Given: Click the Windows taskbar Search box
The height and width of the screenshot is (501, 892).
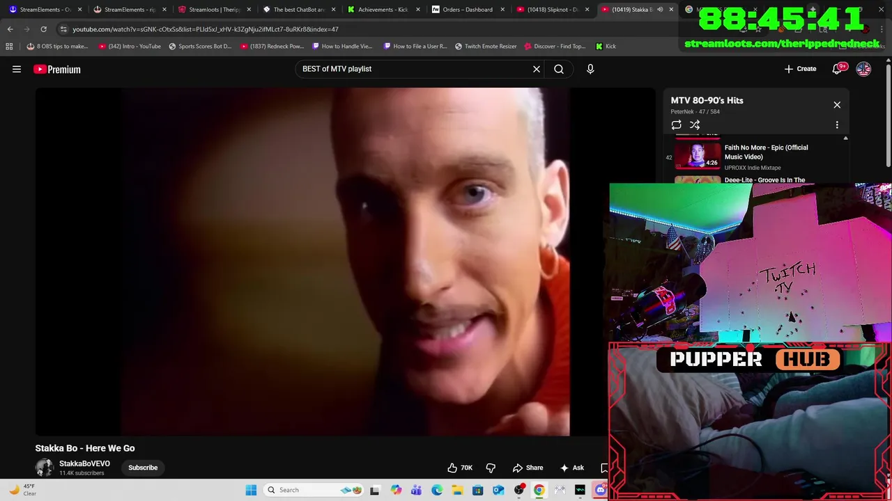Looking at the screenshot, I should click(x=314, y=490).
